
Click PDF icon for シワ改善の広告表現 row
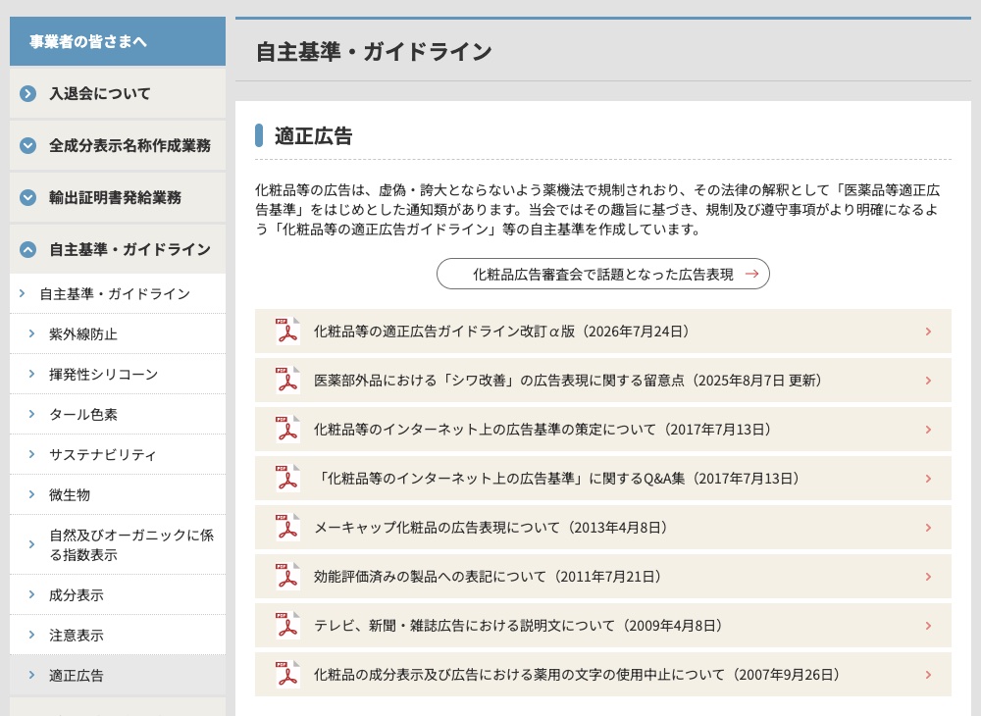point(287,381)
